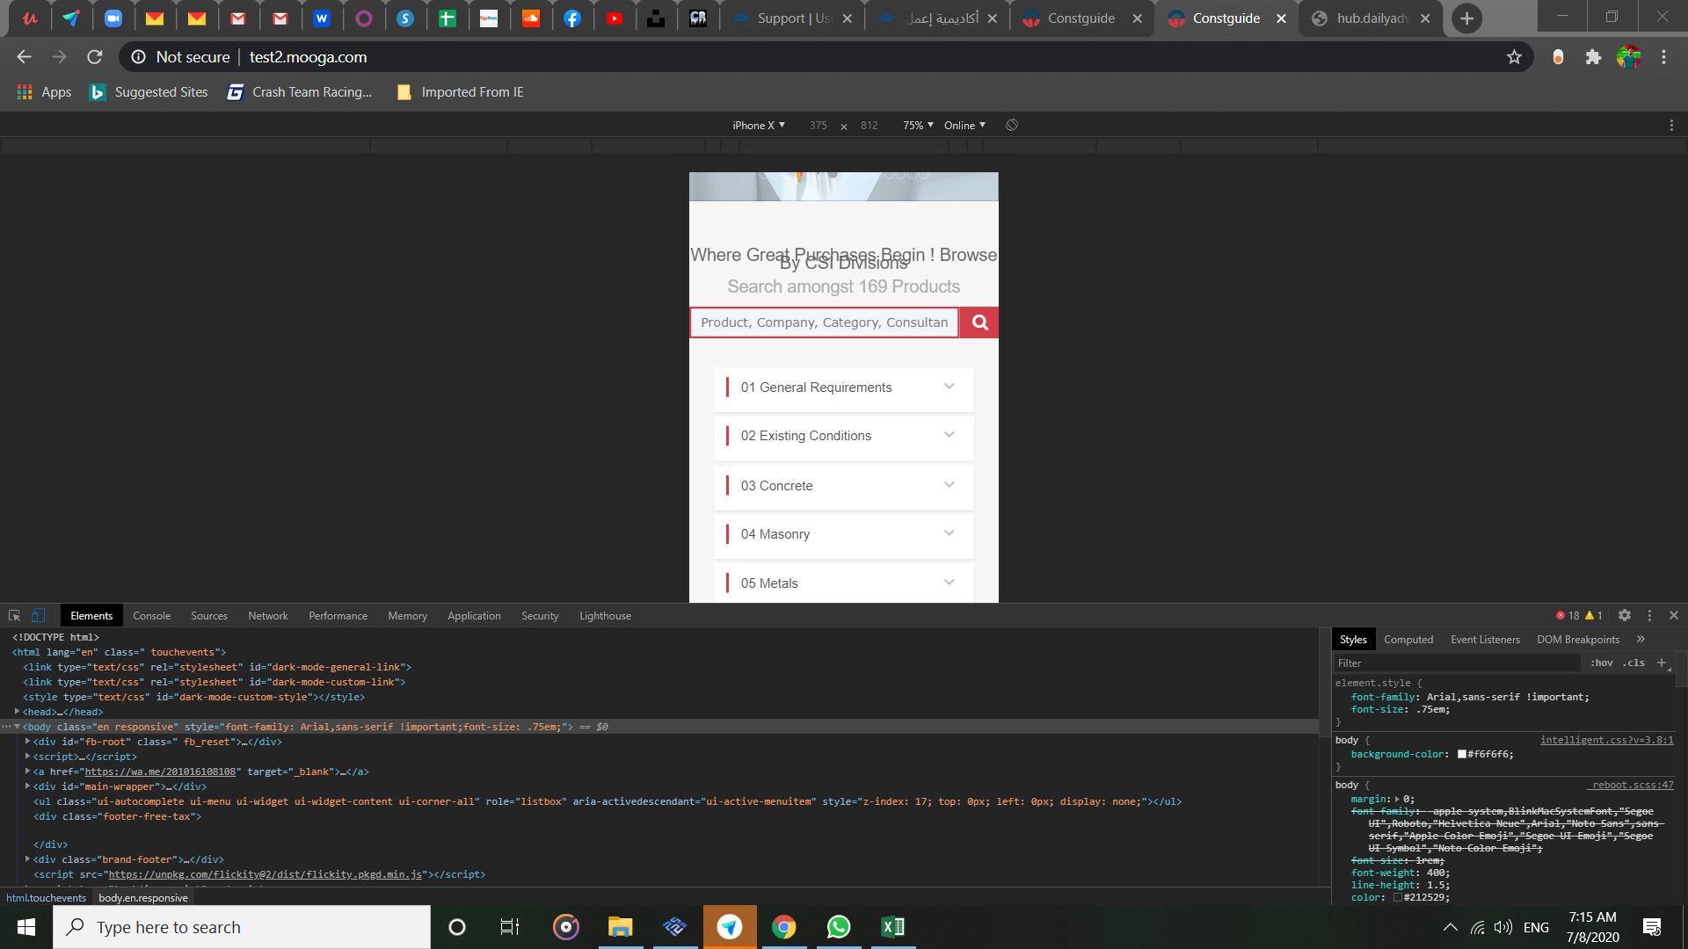Click the yellow warnings count indicator
The image size is (1688, 949).
coord(1594,615)
